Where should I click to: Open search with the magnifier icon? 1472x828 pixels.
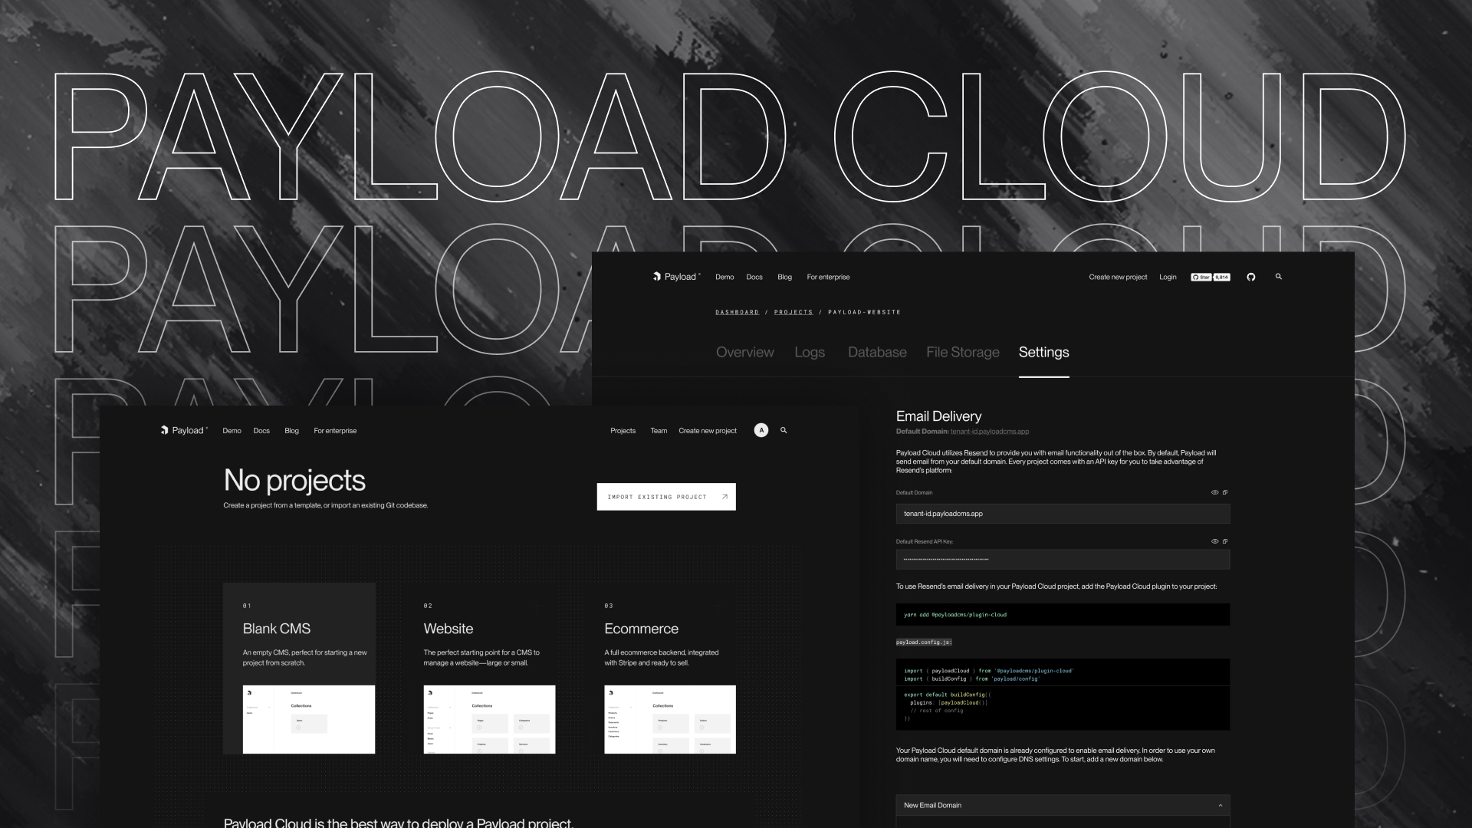(1279, 277)
